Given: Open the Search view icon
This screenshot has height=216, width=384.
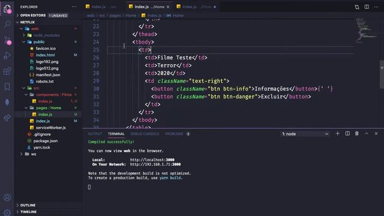Looking at the screenshot, I should click(x=7, y=24).
